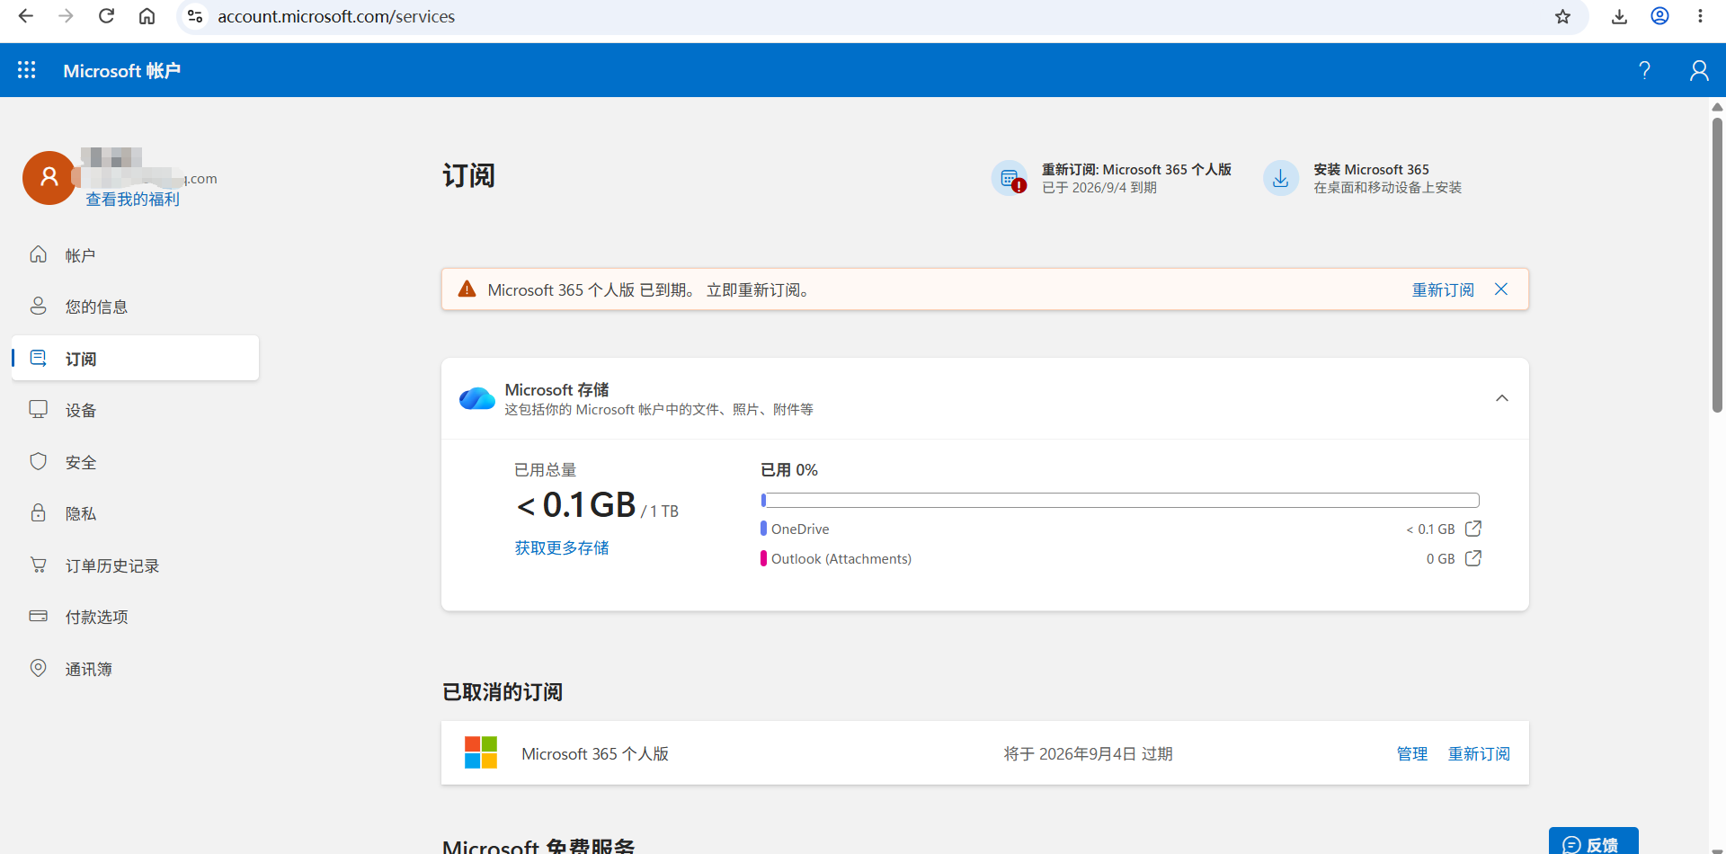The height and width of the screenshot is (854, 1726).
Task: Open 通讯簿 in the sidebar
Action: pyautogui.click(x=135, y=669)
